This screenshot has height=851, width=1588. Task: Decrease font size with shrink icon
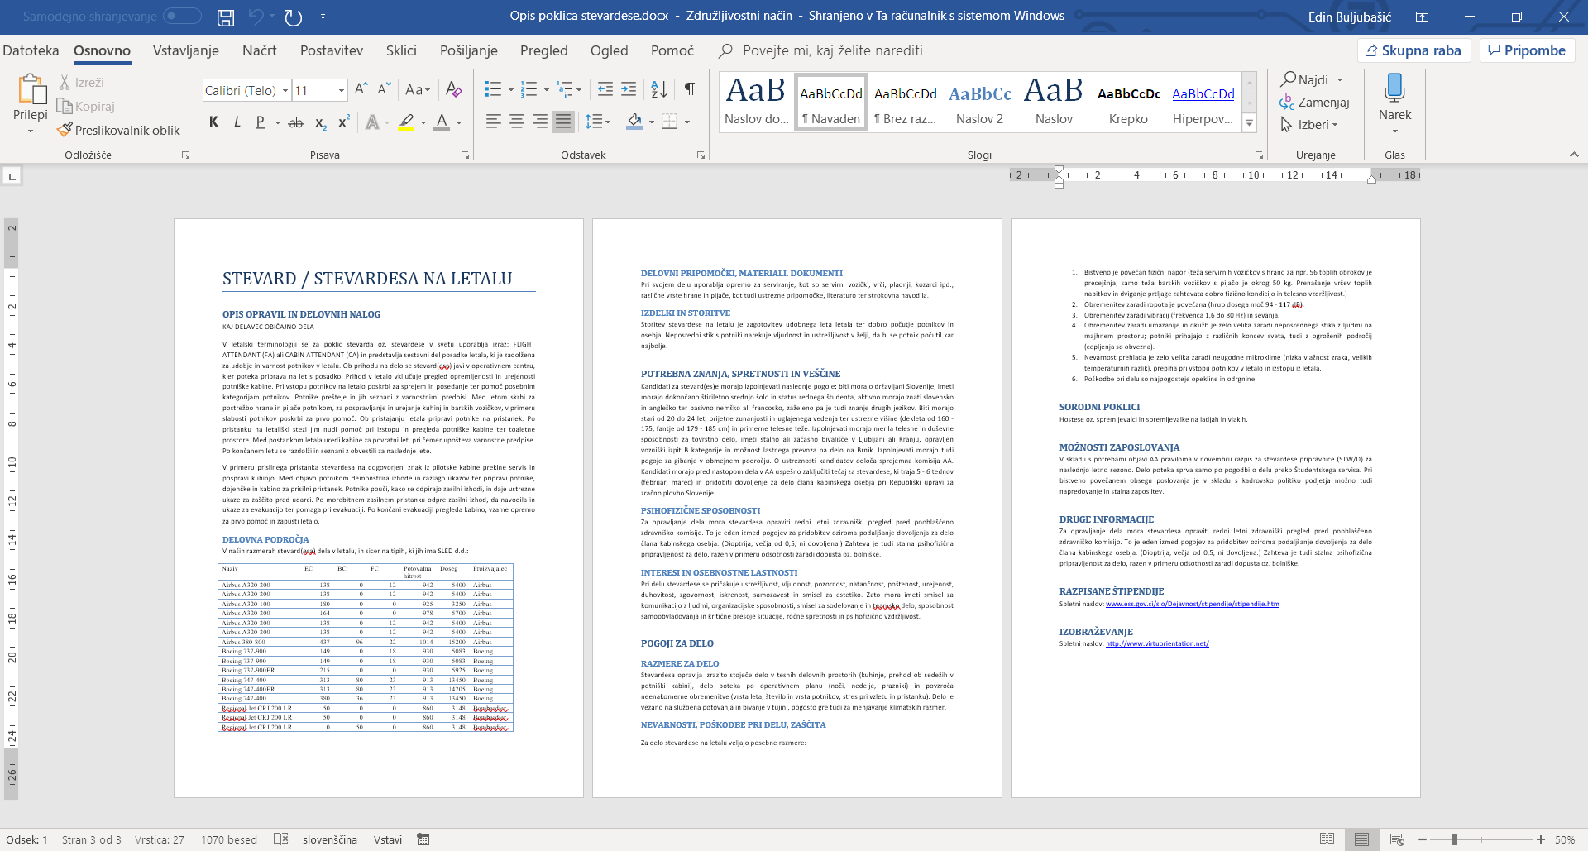pyautogui.click(x=384, y=89)
